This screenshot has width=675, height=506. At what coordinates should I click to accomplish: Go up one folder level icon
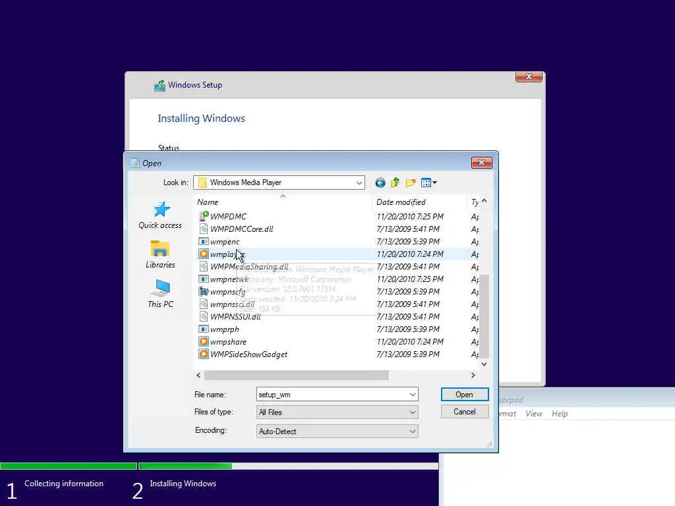pyautogui.click(x=396, y=183)
